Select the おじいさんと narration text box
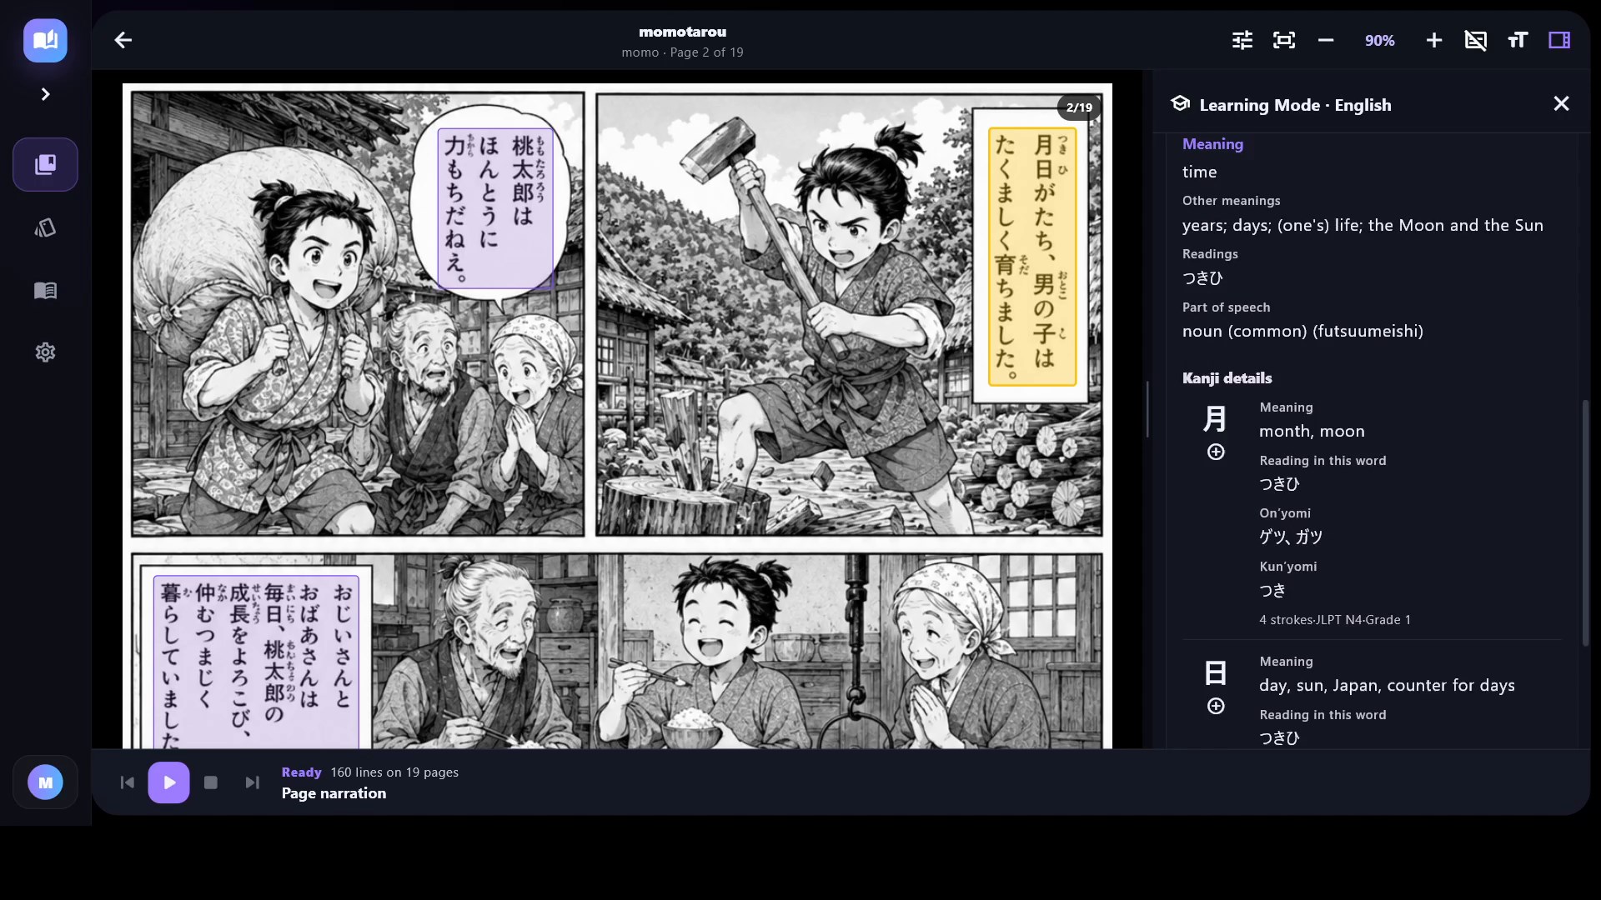Image resolution: width=1601 pixels, height=900 pixels. tap(256, 662)
